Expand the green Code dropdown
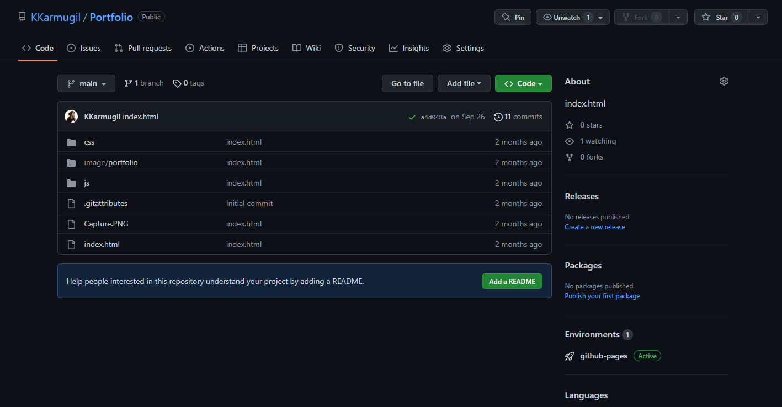The height and width of the screenshot is (407, 782). (x=523, y=83)
